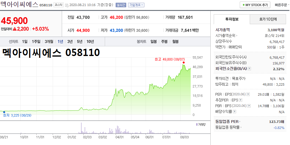Open the 시가총액순위 ranking link
Viewport: 290px width, 145px height.
226,35
